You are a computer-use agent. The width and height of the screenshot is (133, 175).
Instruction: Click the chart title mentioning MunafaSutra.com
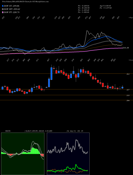[25, 2]
